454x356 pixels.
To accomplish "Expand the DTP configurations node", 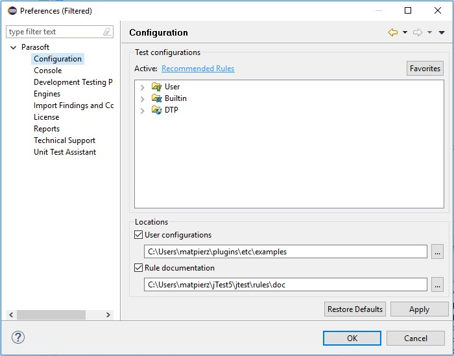I will 142,111.
